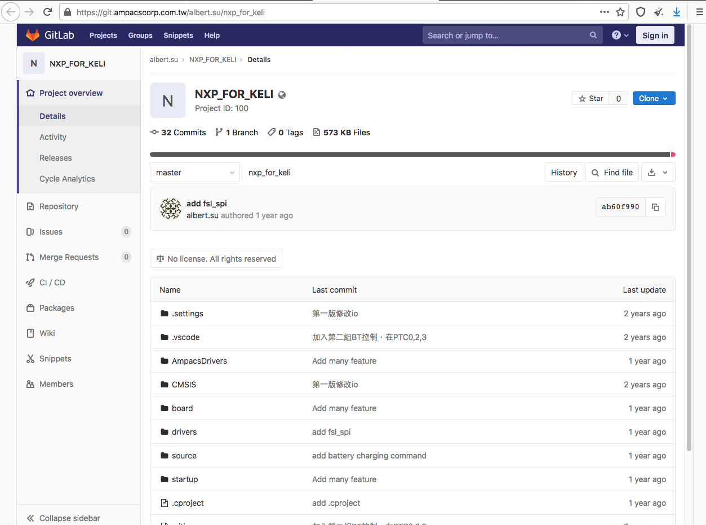
Task: Click the No license notice button
Action: (216, 259)
